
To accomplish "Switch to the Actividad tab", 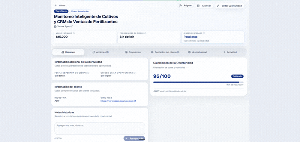I will [230, 52].
